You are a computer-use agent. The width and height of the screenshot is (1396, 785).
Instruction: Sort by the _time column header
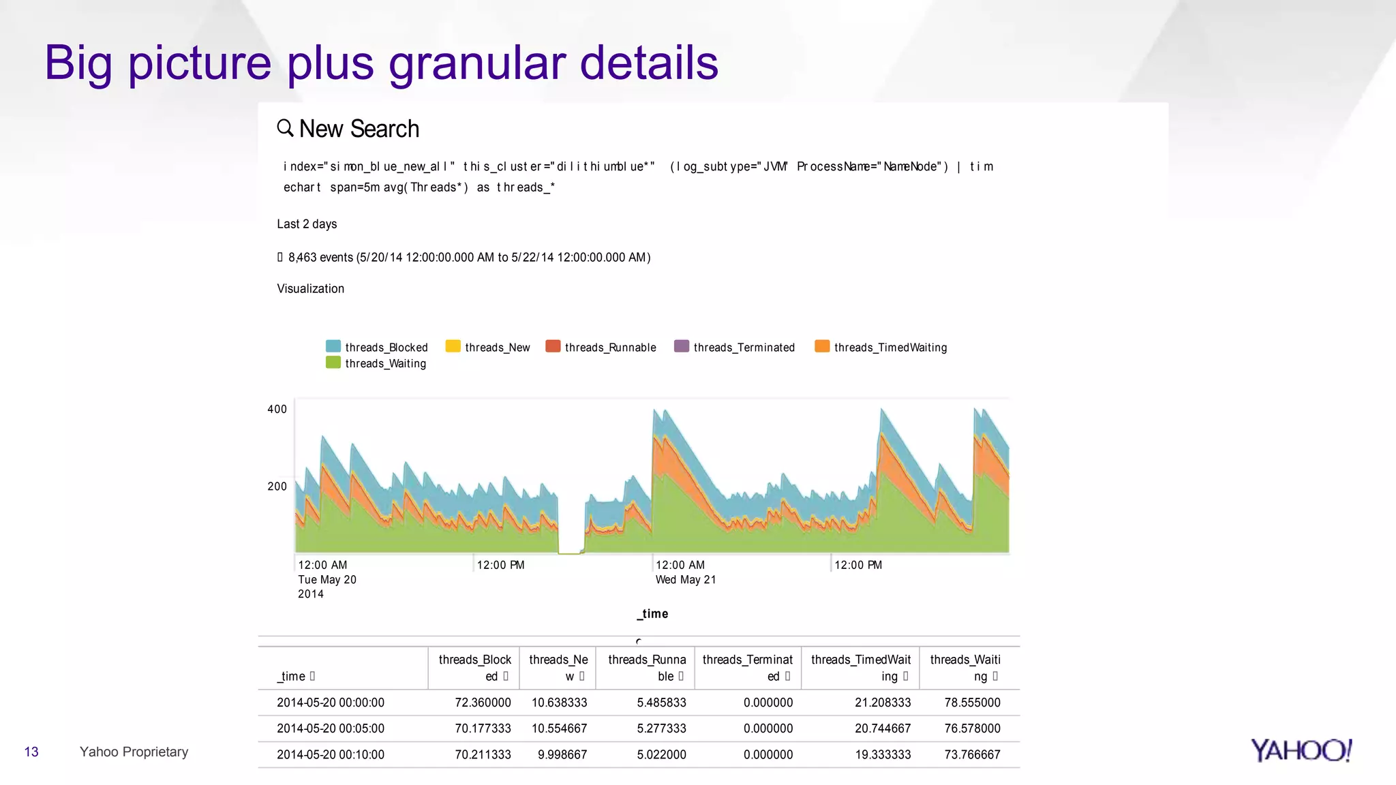pos(296,676)
